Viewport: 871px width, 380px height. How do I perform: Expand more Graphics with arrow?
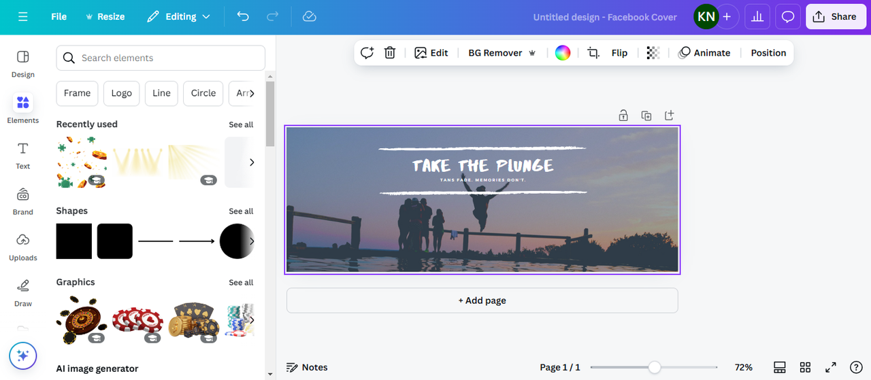tap(252, 319)
